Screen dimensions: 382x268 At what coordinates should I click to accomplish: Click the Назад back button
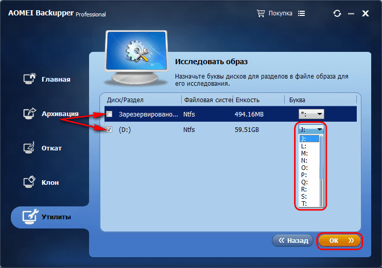pyautogui.click(x=292, y=241)
